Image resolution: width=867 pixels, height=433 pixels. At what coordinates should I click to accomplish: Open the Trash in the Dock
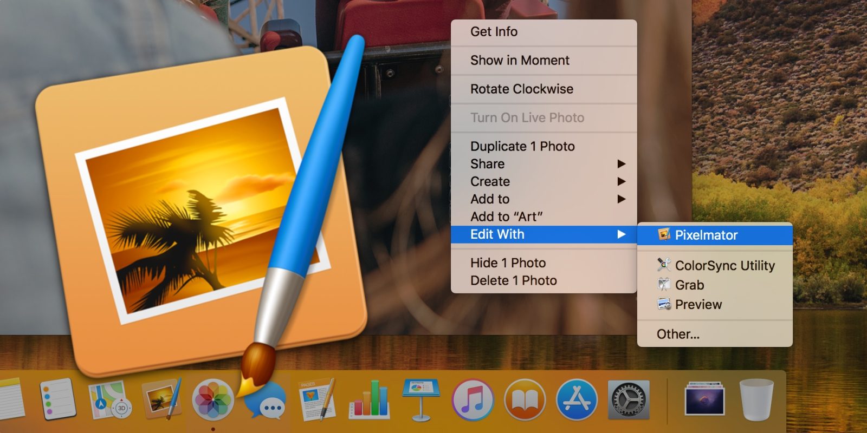tap(756, 399)
